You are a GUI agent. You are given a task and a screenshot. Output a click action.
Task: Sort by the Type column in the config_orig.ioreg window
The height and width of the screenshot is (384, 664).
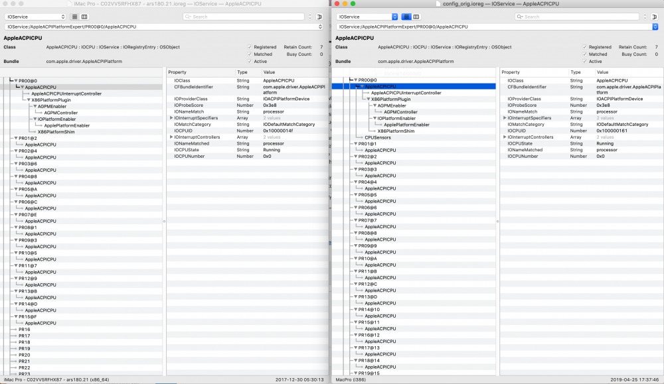[x=581, y=72]
